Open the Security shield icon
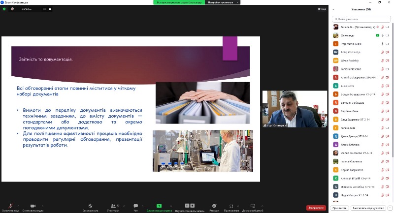The height and width of the screenshot is (213, 394). coord(90,206)
